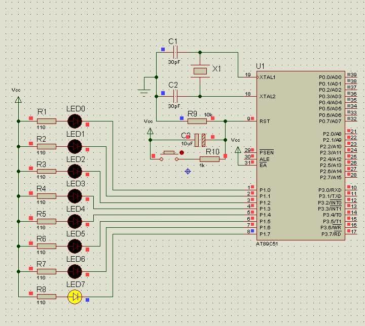Select capacitor C2 symbol
The height and width of the screenshot is (326, 365).
[x=175, y=96]
